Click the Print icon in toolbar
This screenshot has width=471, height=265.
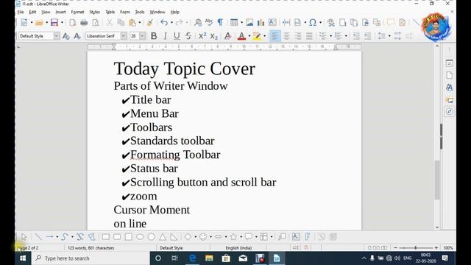point(84,23)
